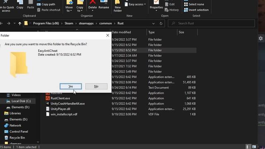Expand the address bar history dropdown
The width and height of the screenshot is (265, 149).
[153, 24]
